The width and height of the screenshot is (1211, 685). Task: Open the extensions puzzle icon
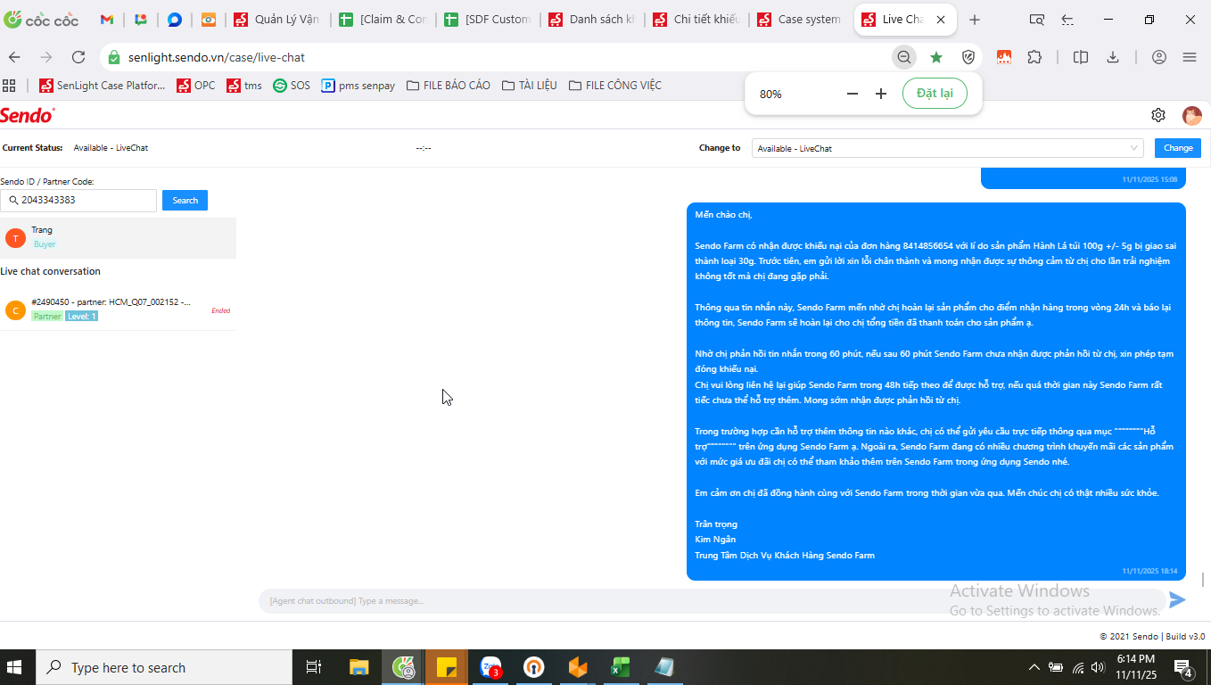(x=1034, y=57)
